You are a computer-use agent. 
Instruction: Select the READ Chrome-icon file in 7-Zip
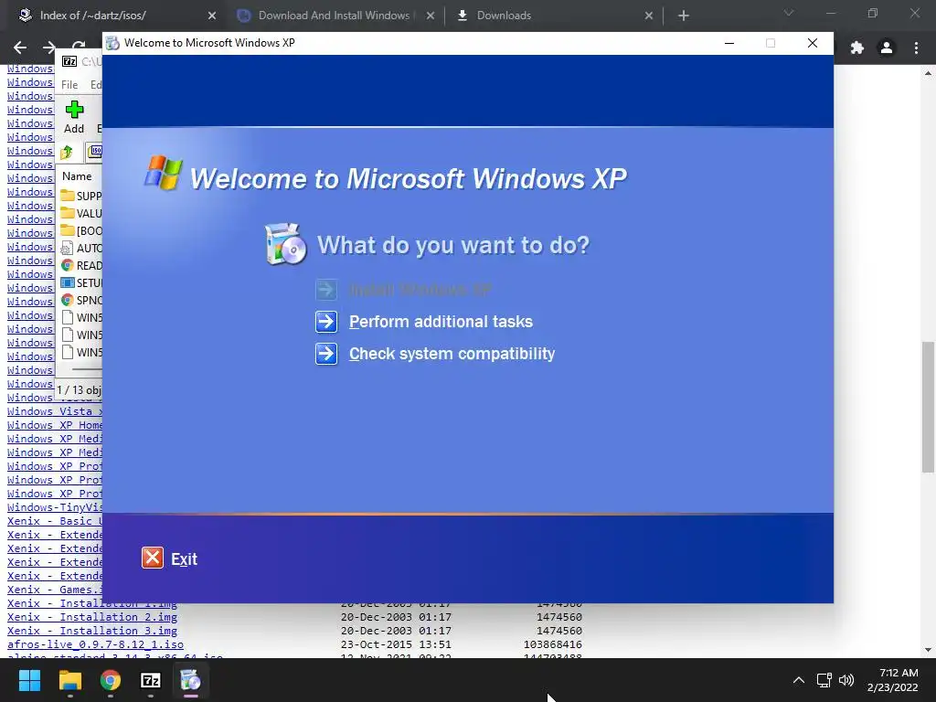coord(81,265)
